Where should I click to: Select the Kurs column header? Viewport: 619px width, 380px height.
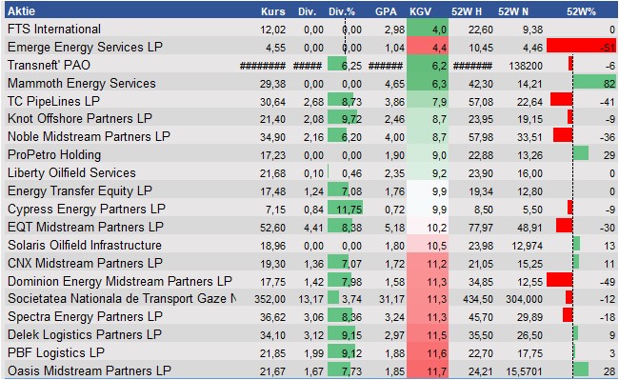coord(272,11)
